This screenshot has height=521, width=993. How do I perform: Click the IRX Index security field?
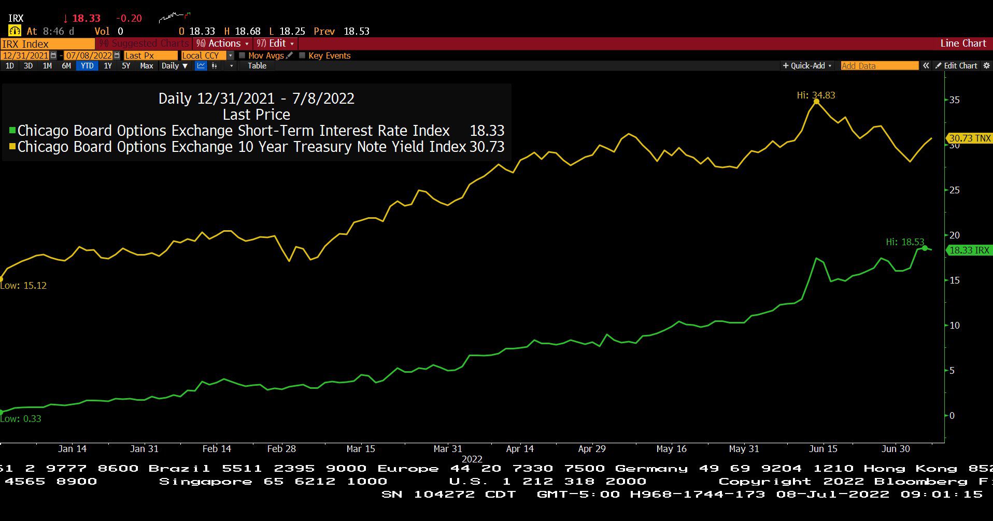click(x=48, y=44)
